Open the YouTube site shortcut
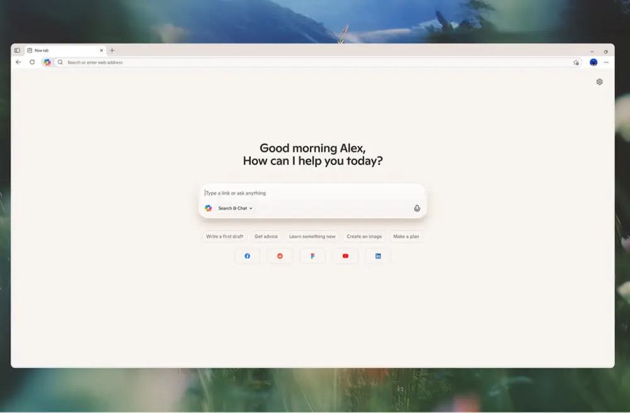This screenshot has width=630, height=413. [345, 256]
